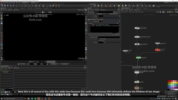Image resolution: width=178 pixels, height=100 pixels.
Task: Toggle real-time playback in playbar
Action: coord(2,94)
